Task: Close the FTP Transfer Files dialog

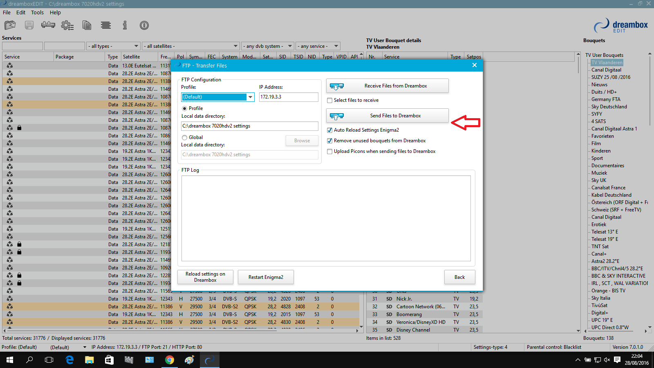Action: (x=475, y=65)
